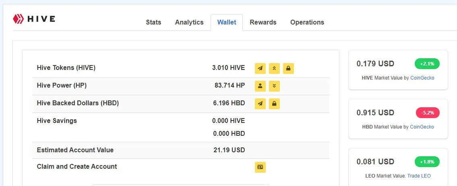Image resolution: width=457 pixels, height=186 pixels.
Task: Click the Hive Tokens (HIVE) label
Action: coord(66,68)
